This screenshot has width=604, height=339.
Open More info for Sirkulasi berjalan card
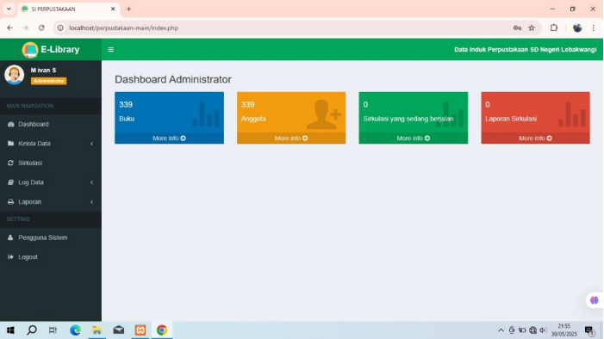click(x=414, y=139)
